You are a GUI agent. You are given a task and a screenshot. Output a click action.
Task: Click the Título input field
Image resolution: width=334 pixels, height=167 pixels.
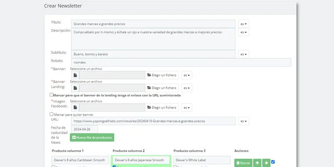[153, 24]
